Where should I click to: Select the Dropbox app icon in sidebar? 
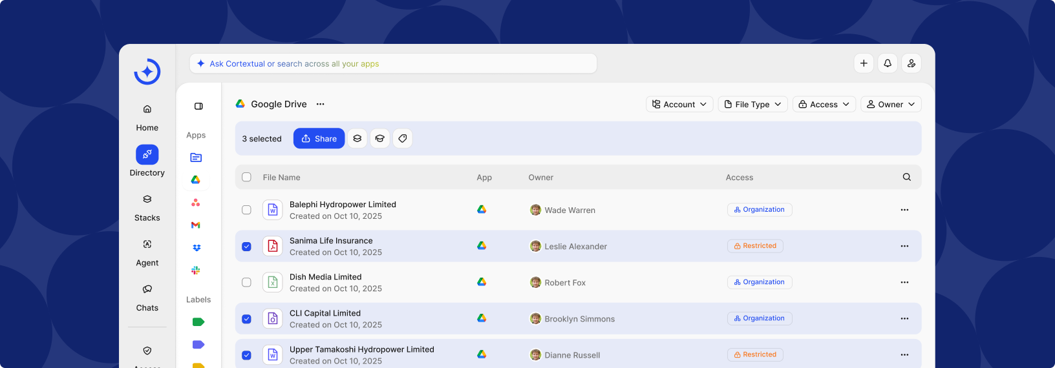[196, 248]
